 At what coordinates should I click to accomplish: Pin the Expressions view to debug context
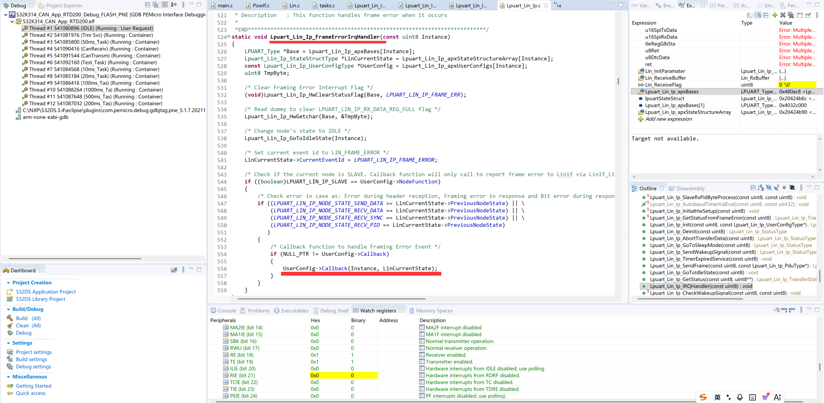(808, 15)
